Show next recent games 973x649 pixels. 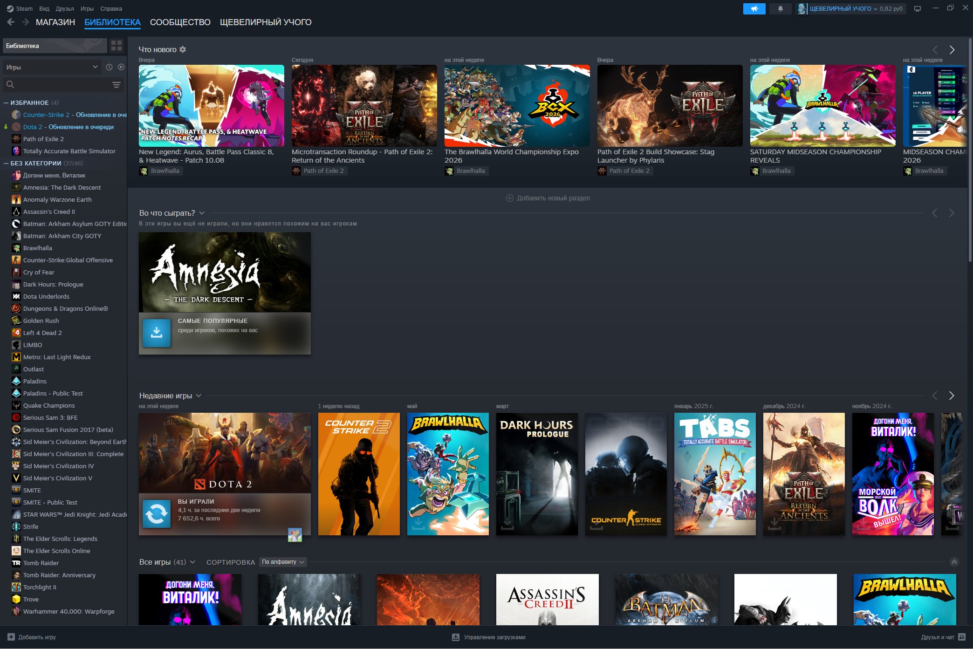pyautogui.click(x=952, y=396)
